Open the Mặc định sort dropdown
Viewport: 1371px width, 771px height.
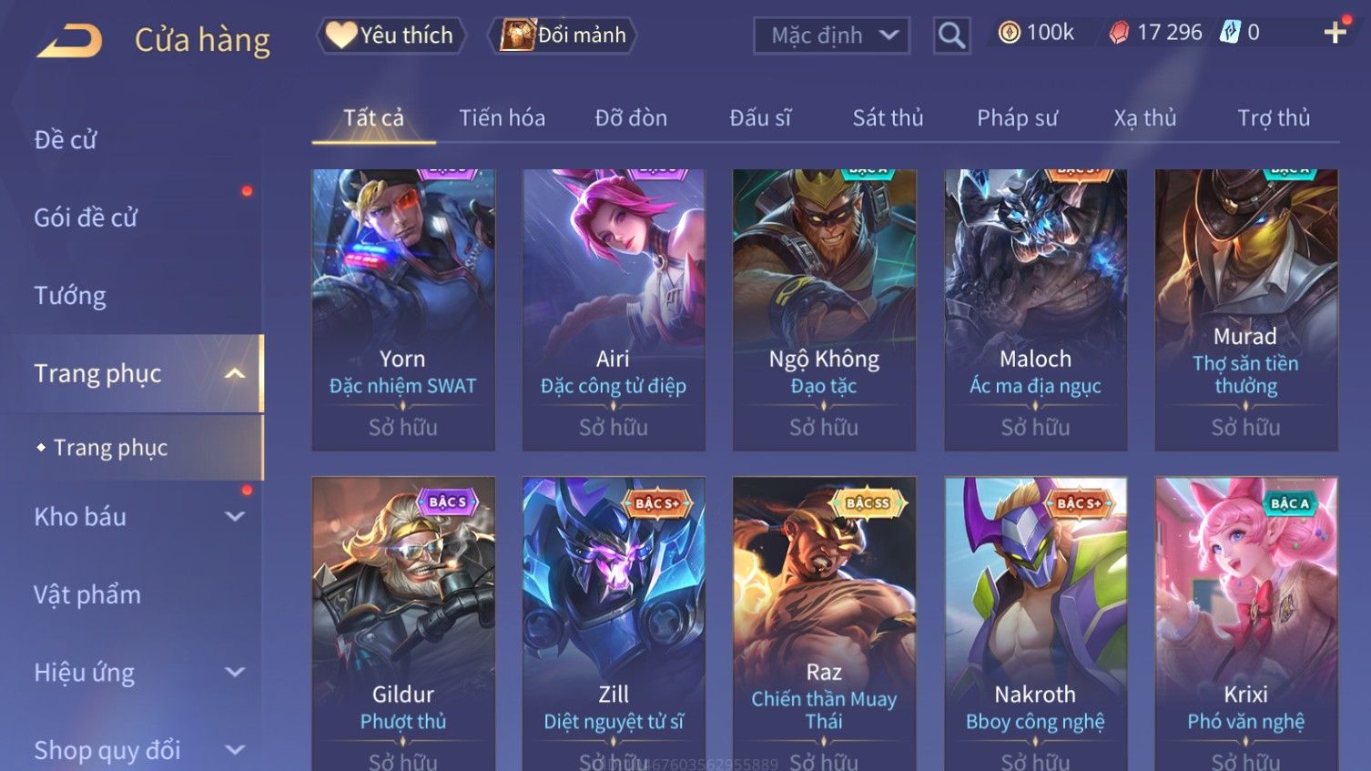(x=831, y=36)
